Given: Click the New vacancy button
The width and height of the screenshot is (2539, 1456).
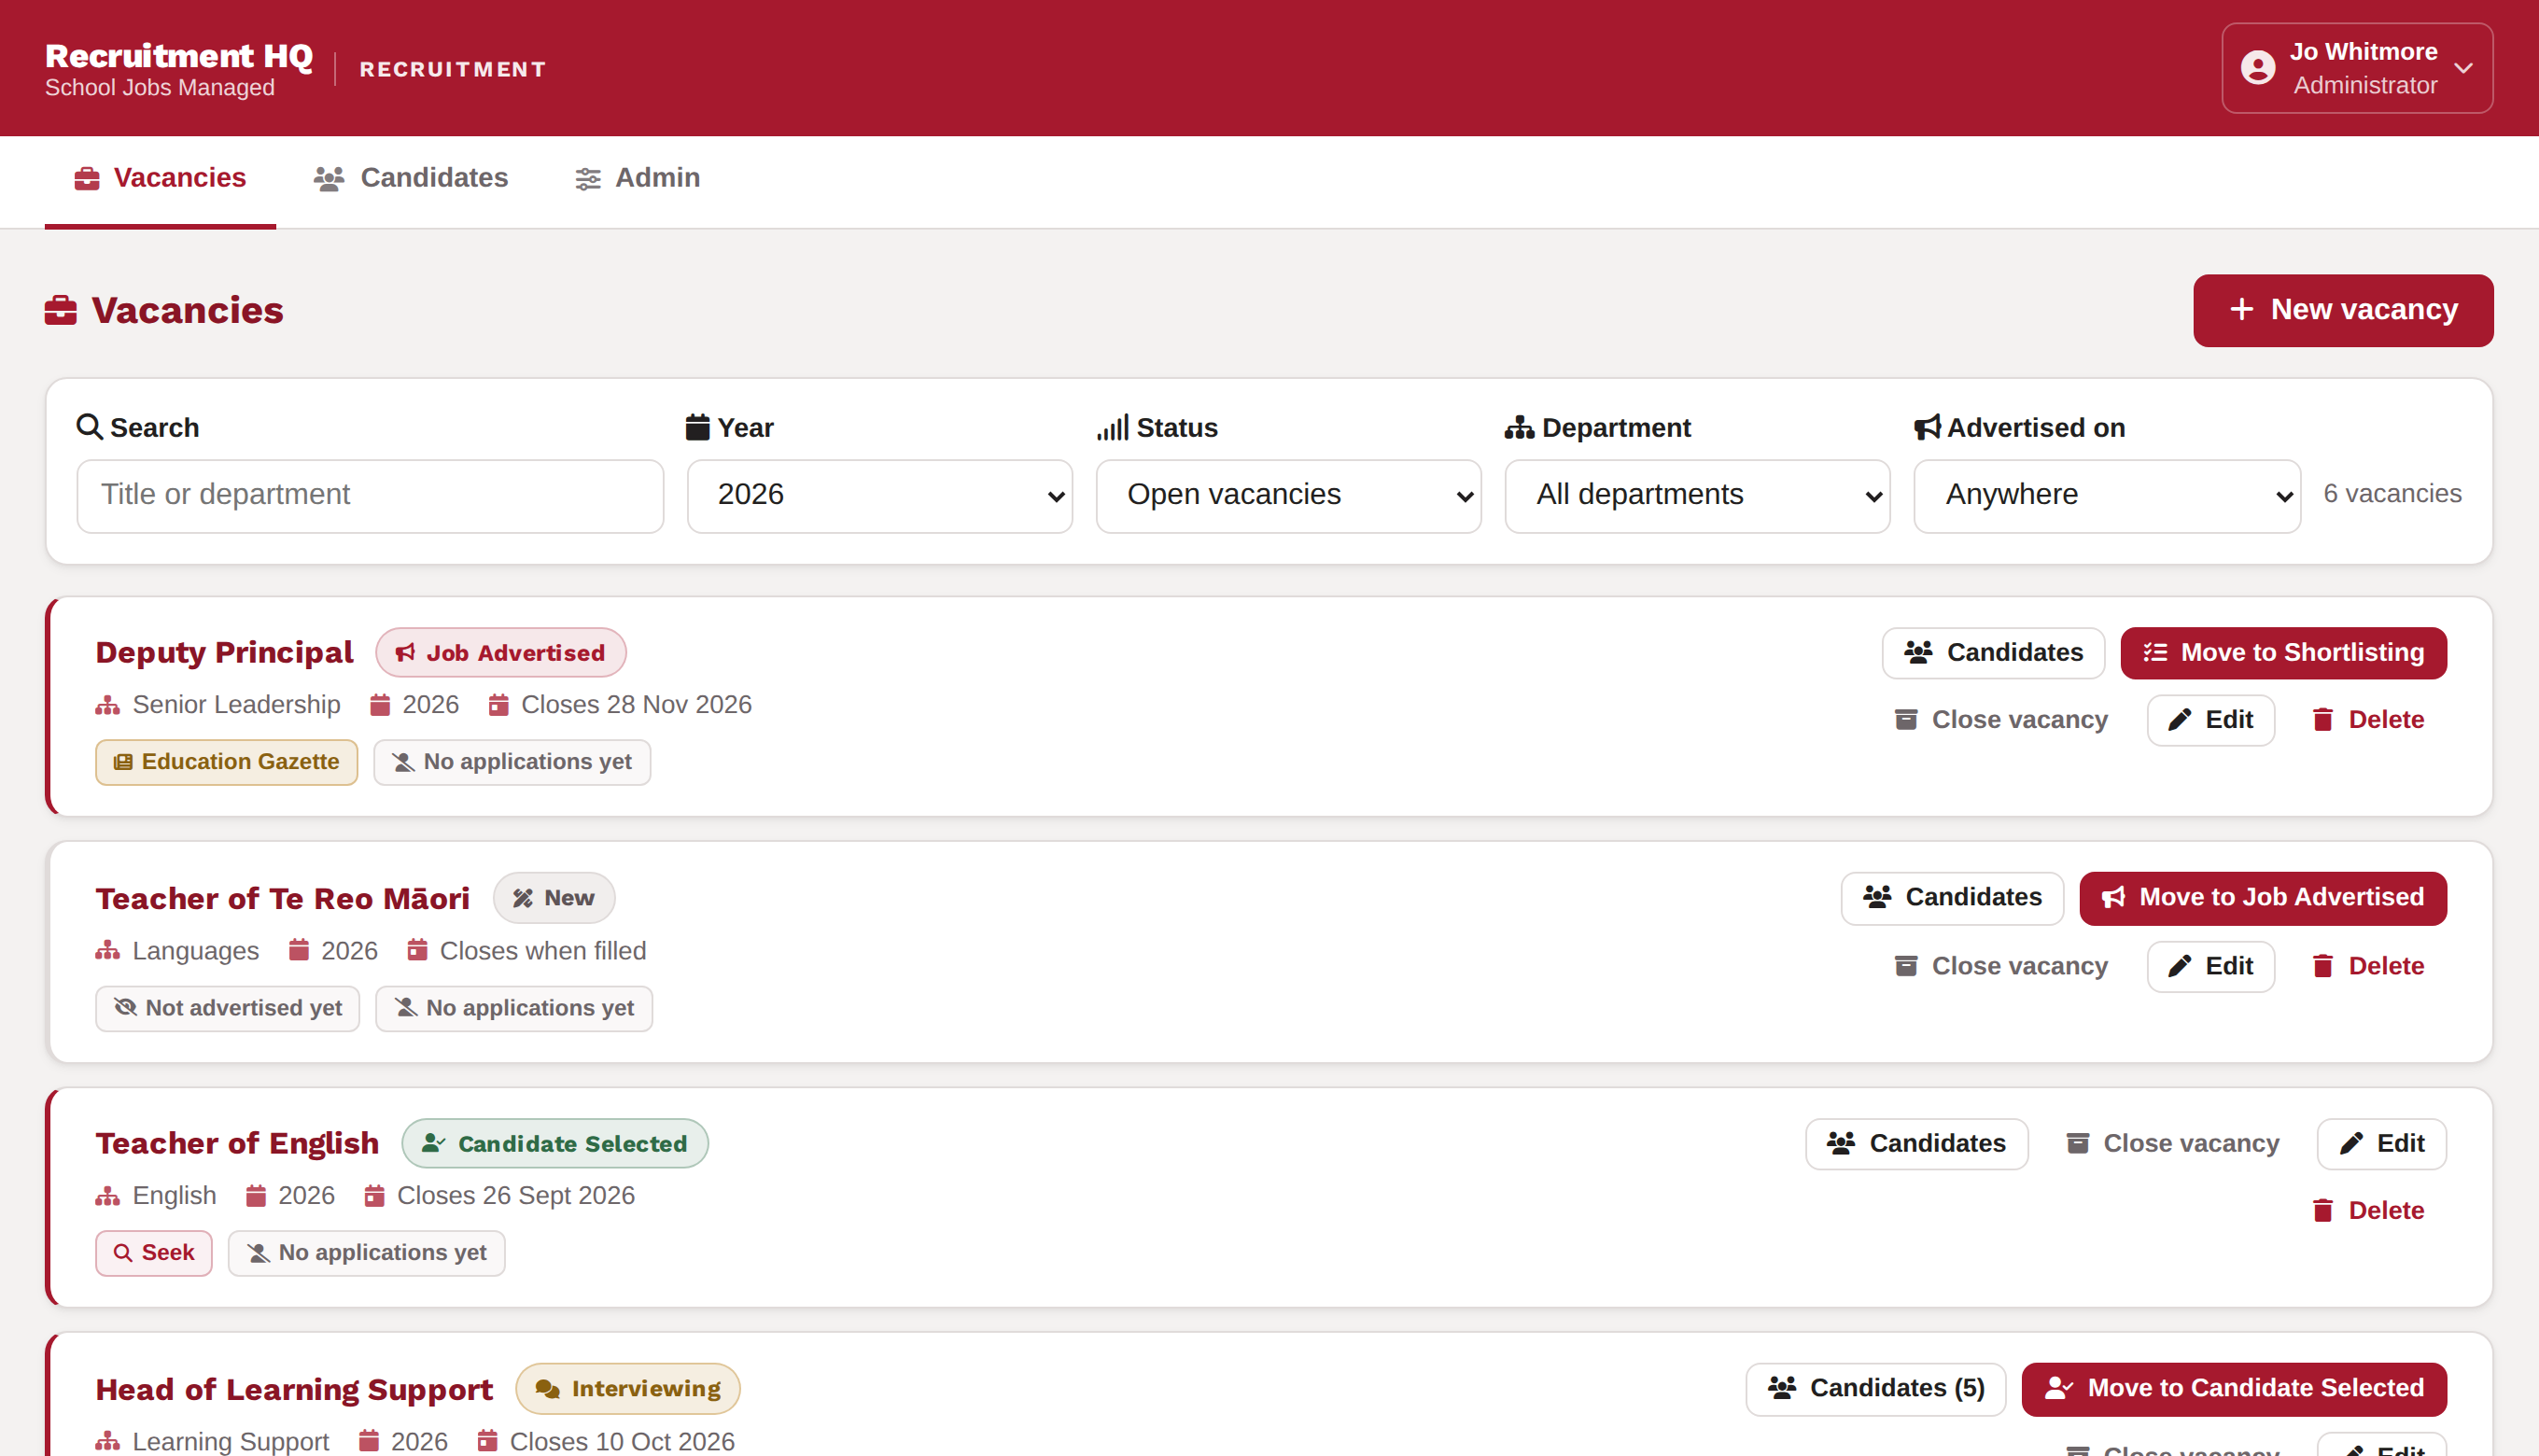Looking at the screenshot, I should tap(2343, 310).
